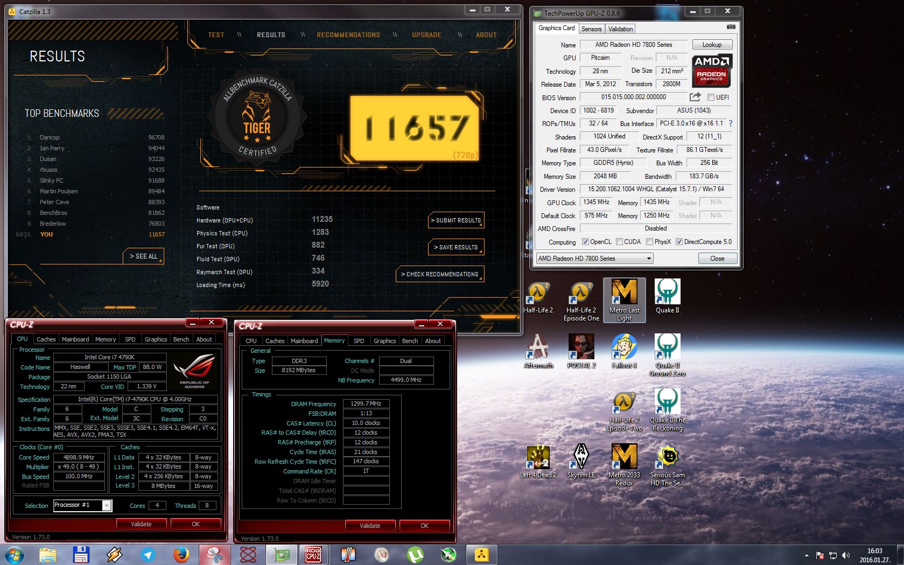Open GPU selection dropdown in GPU-Z
The image size is (904, 565).
click(594, 259)
